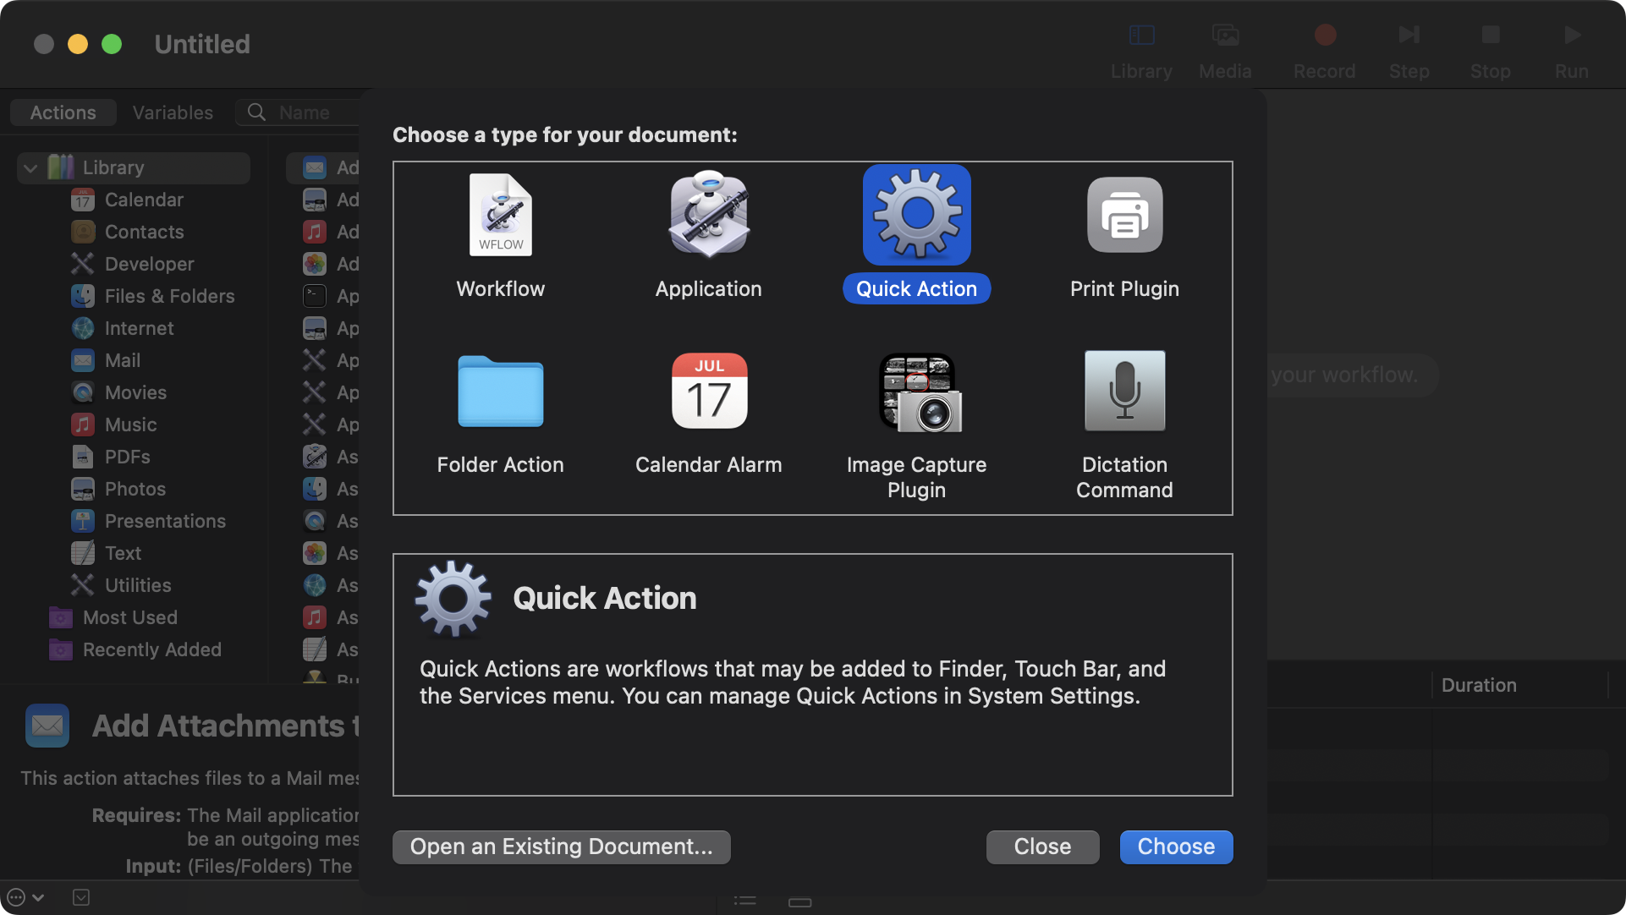Open the Media browser from the toolbar
The width and height of the screenshot is (1626, 915).
pyautogui.click(x=1225, y=36)
